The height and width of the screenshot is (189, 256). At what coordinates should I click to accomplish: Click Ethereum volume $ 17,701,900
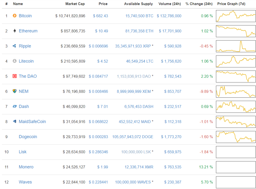(170, 31)
